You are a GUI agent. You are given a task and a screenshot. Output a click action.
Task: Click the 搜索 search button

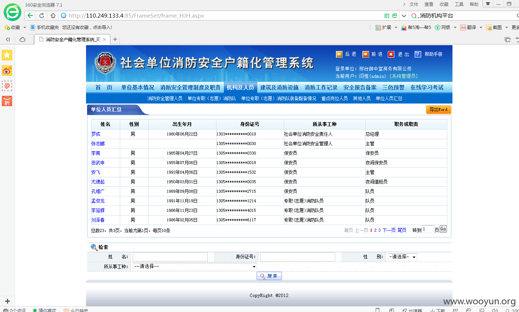pyautogui.click(x=269, y=276)
